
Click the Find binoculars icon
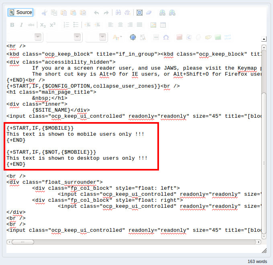pos(118,13)
